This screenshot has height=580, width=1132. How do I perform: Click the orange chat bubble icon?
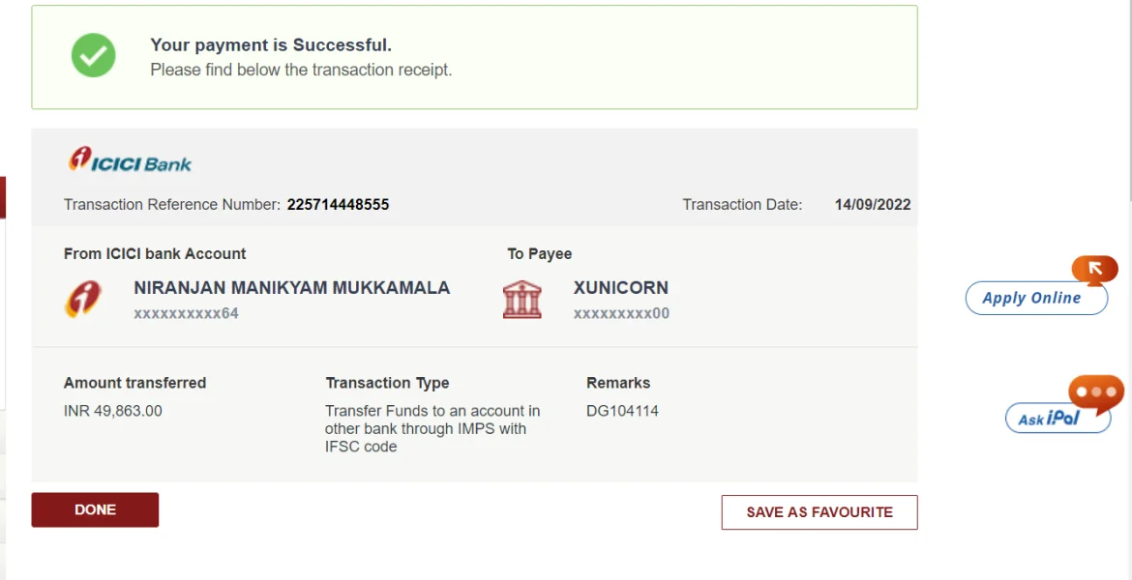[1095, 391]
